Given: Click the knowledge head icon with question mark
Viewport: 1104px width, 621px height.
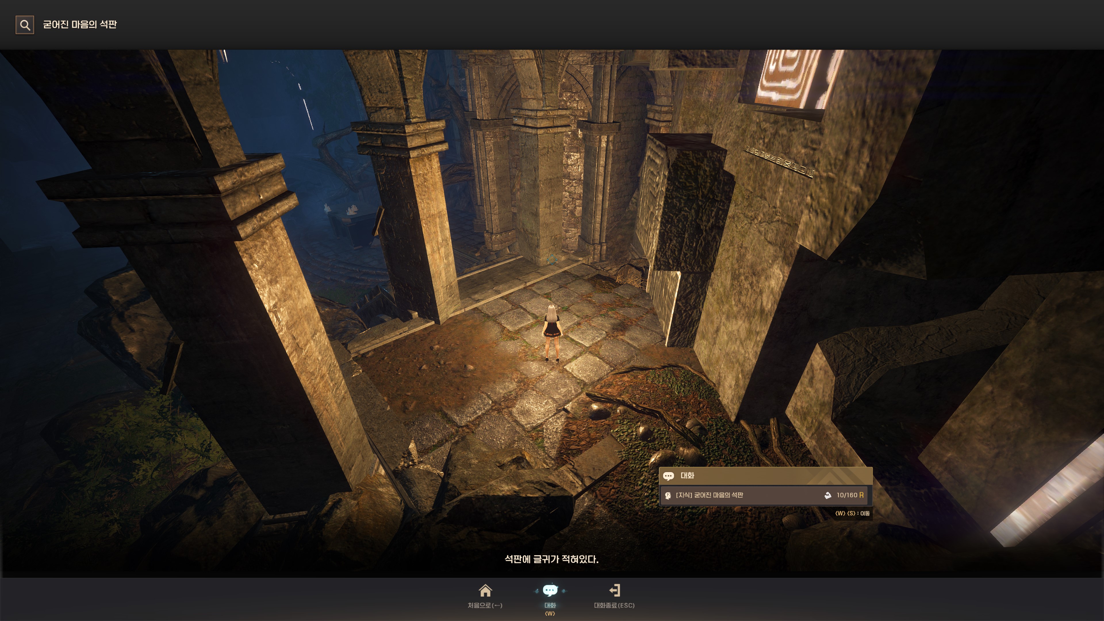Looking at the screenshot, I should point(668,495).
